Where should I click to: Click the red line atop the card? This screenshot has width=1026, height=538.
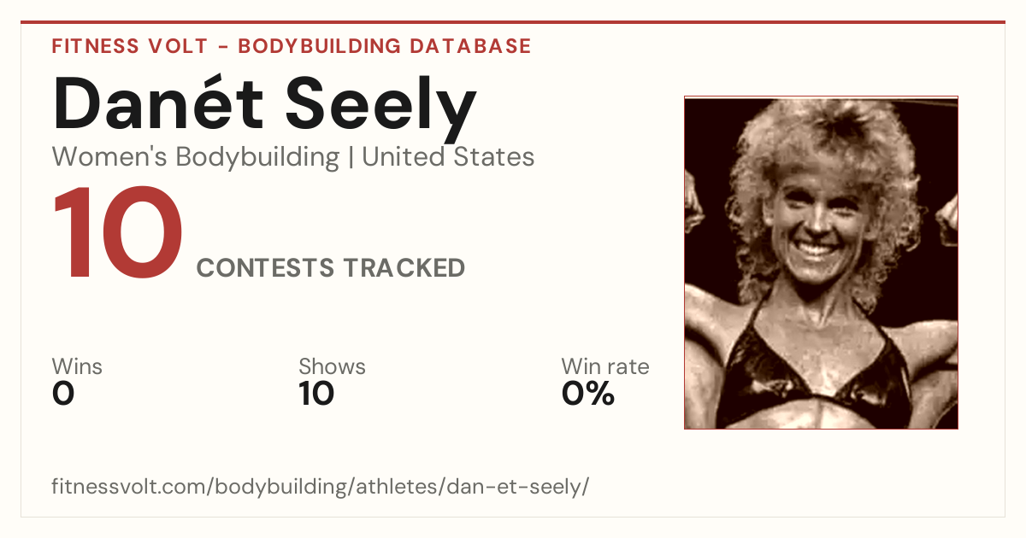pos(513,22)
